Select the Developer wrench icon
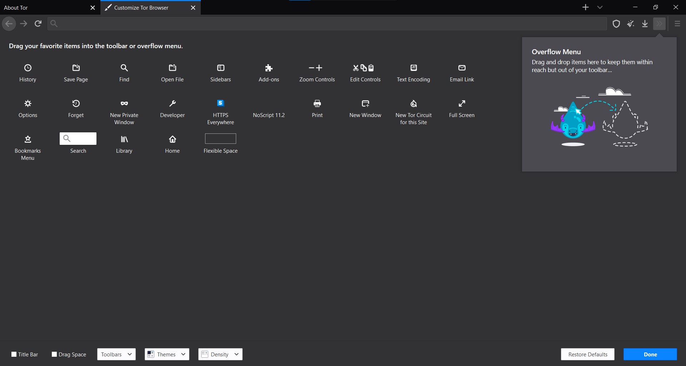 coord(173,103)
